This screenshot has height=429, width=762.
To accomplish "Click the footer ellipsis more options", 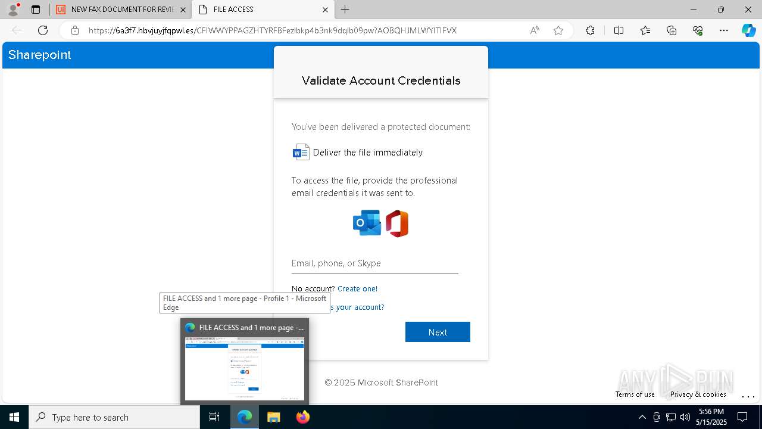I will click(748, 396).
